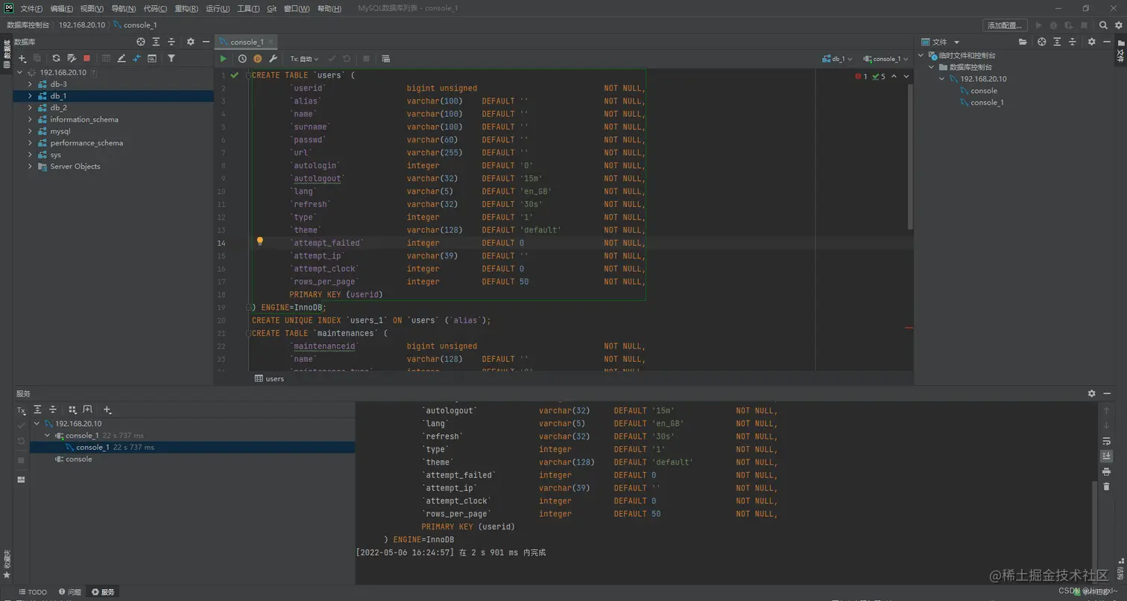Viewport: 1127px width, 601px height.
Task: Close the console_1 editor tab
Action: pos(271,42)
